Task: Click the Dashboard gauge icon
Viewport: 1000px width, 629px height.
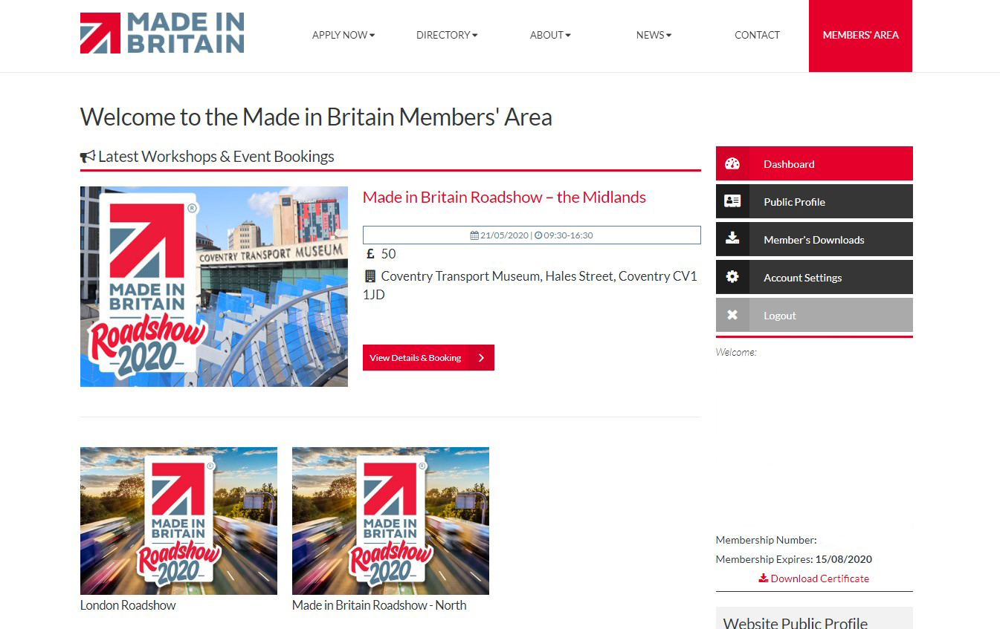Action: [x=732, y=164]
